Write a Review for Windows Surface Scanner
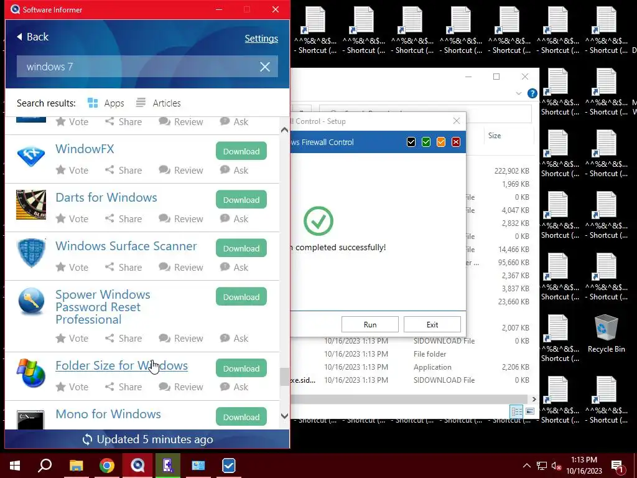The width and height of the screenshot is (637, 478). (x=181, y=268)
